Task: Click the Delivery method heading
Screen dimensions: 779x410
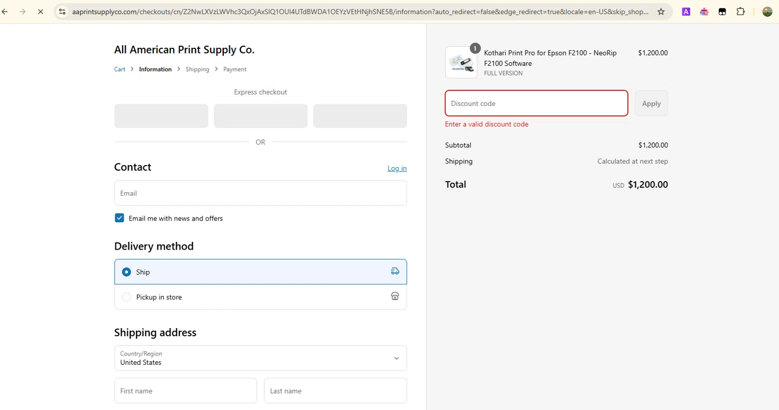Action: click(154, 246)
